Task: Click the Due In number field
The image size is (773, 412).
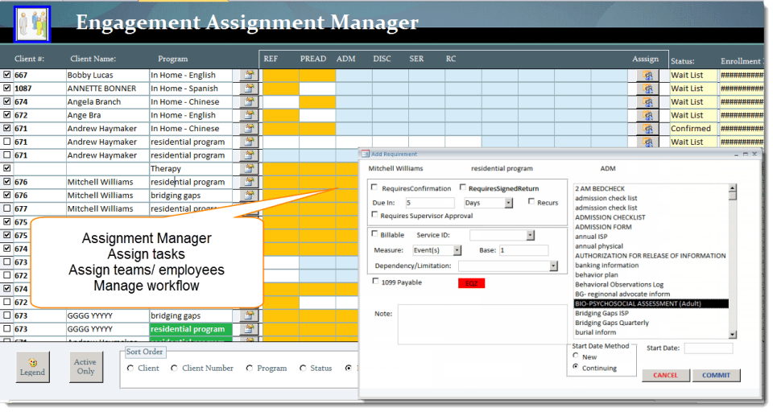Action: click(429, 203)
